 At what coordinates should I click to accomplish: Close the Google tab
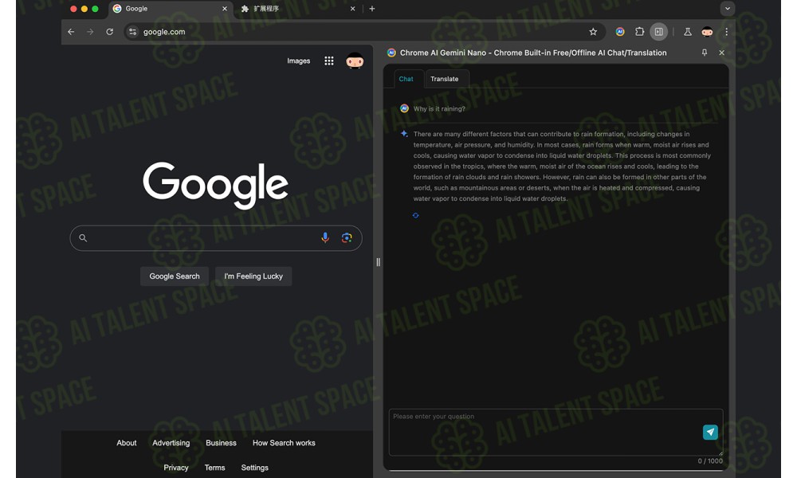click(x=225, y=9)
